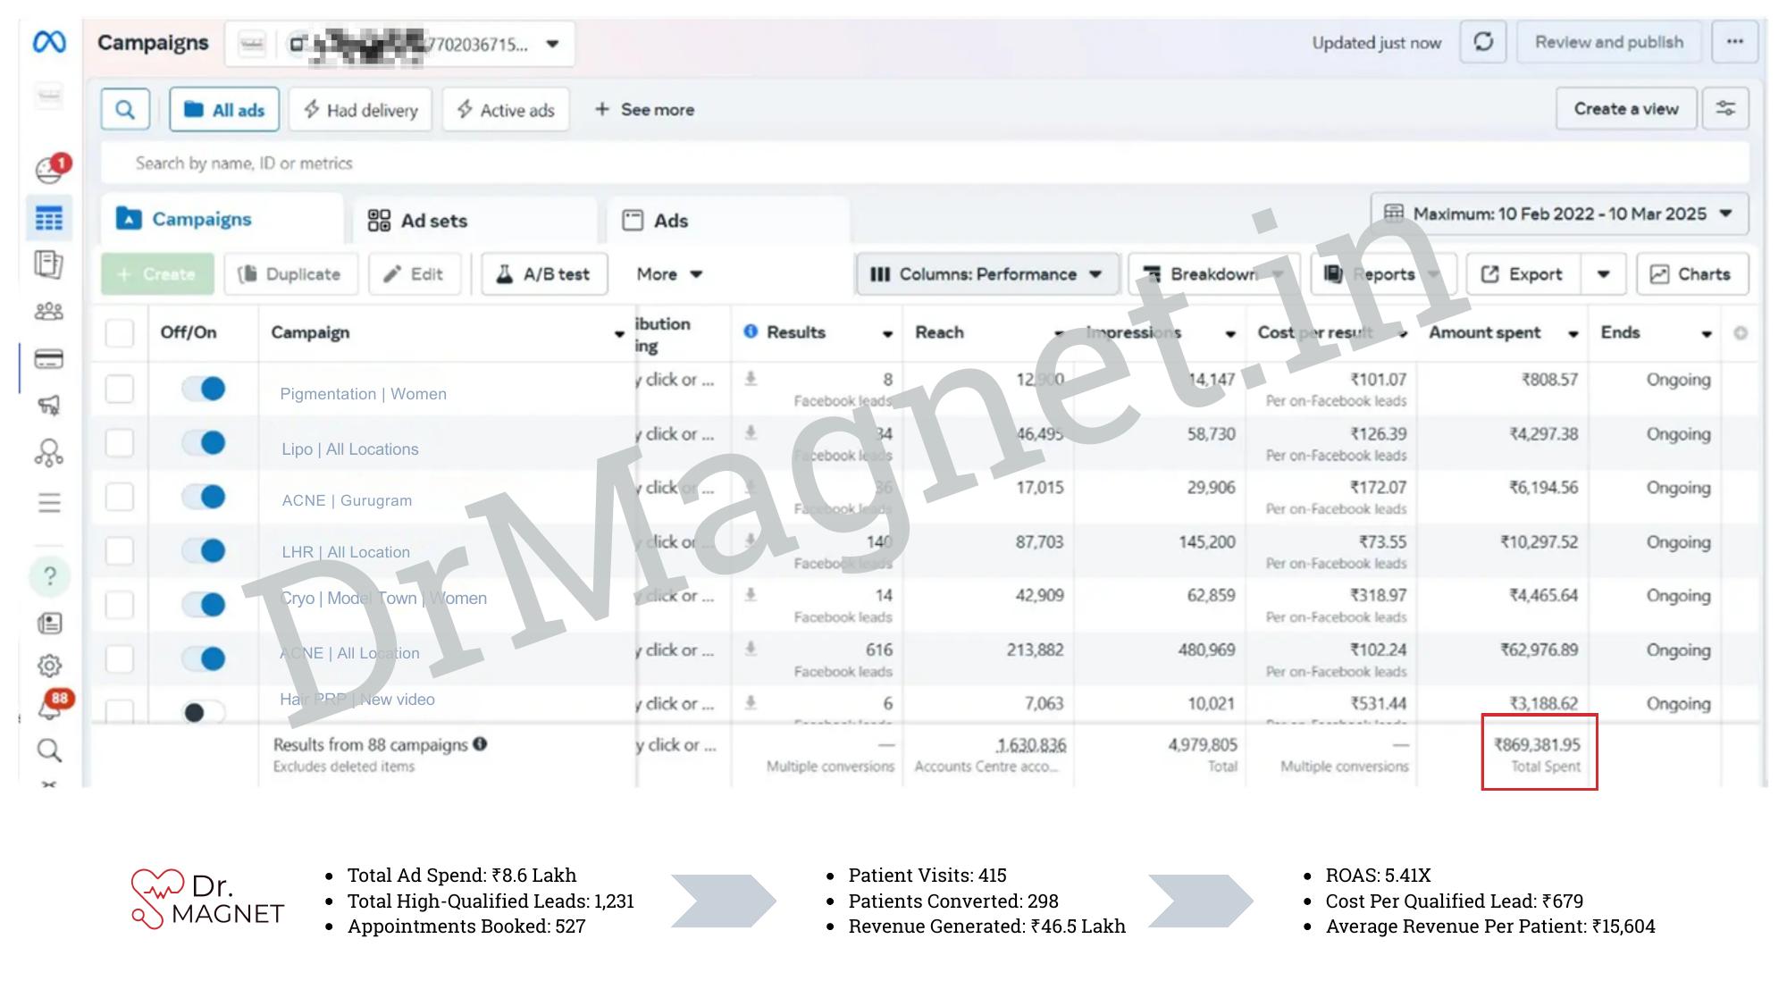Open the Charts button

pos(1692,274)
